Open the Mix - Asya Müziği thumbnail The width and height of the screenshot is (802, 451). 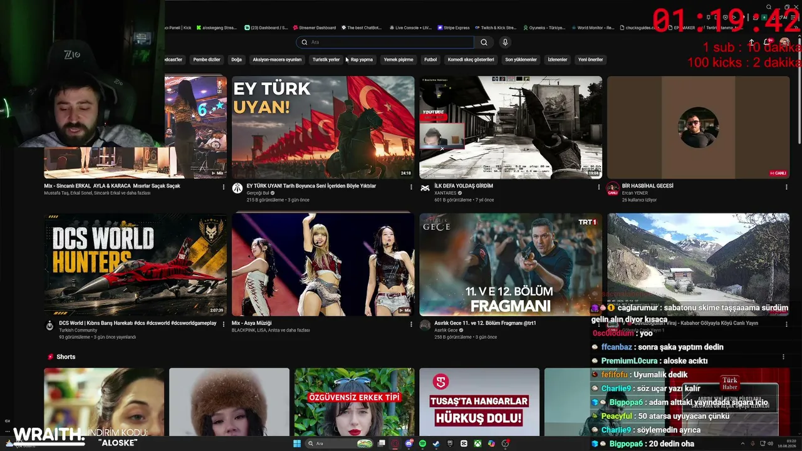(x=323, y=264)
